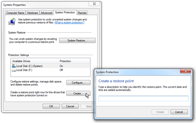The height and width of the screenshot is (123, 196).
Task: Click the system protection computer icon
Action: pyautogui.click(x=12, y=22)
